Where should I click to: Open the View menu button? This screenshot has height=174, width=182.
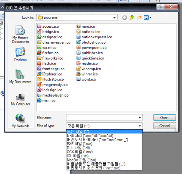pos(147,17)
